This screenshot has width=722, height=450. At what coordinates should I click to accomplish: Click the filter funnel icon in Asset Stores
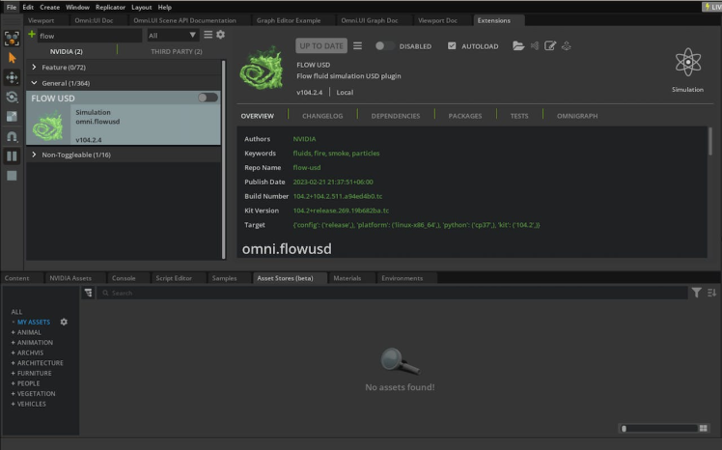coord(696,293)
